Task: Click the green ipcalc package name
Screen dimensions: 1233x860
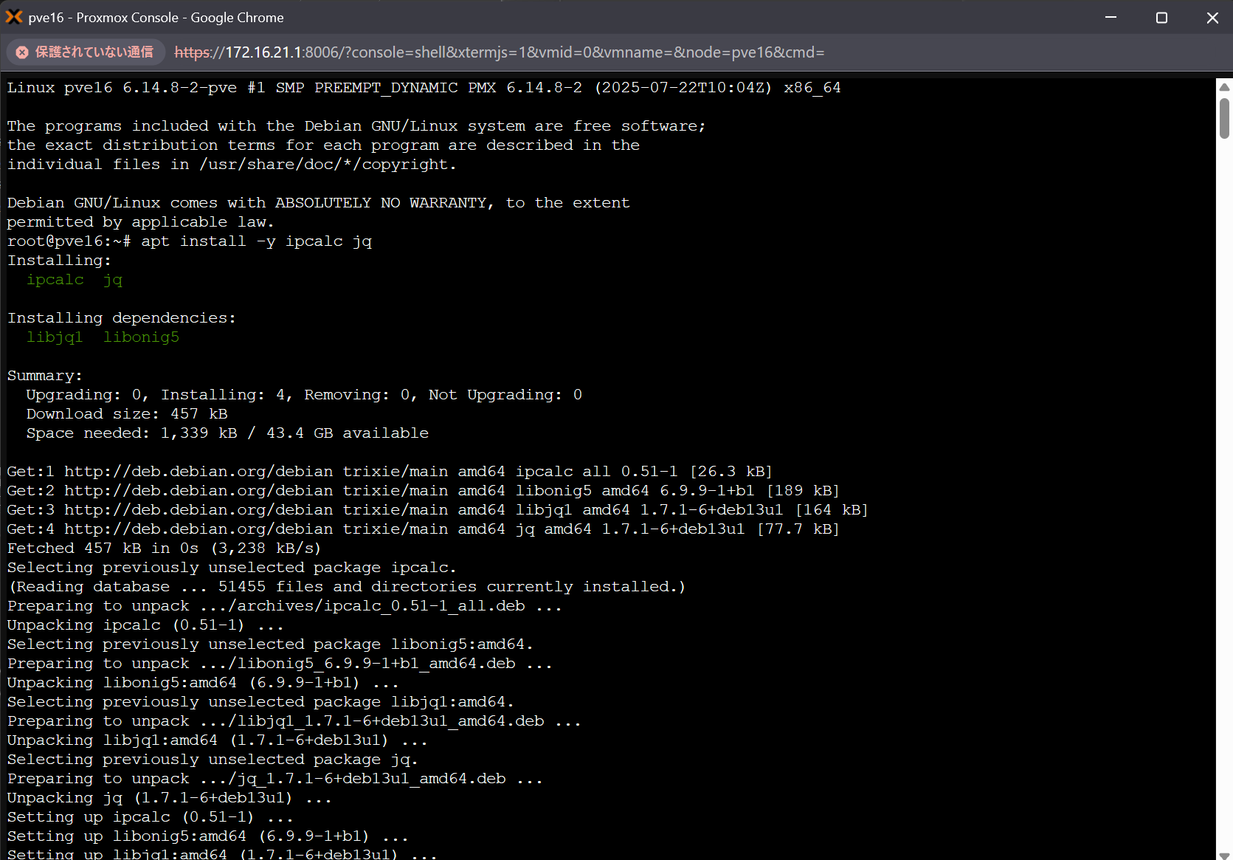Action: click(x=55, y=279)
